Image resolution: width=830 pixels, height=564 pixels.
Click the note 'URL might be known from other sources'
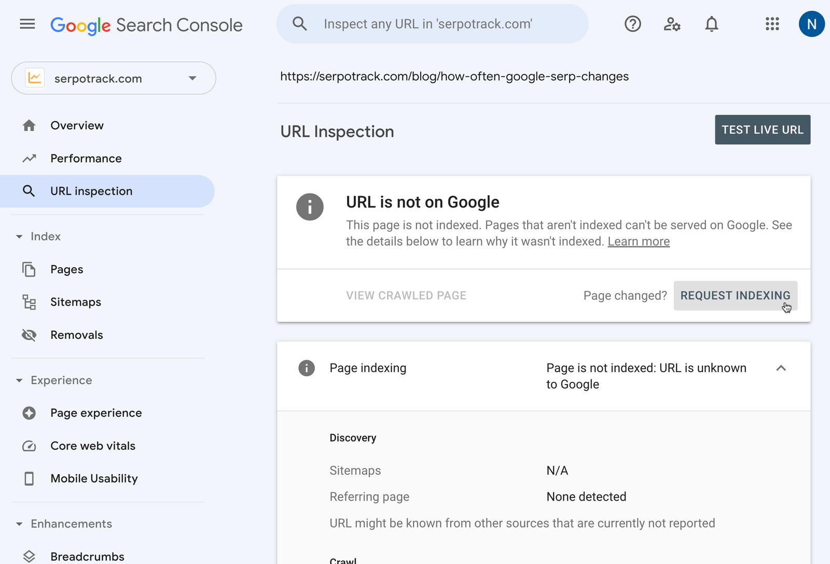click(522, 523)
